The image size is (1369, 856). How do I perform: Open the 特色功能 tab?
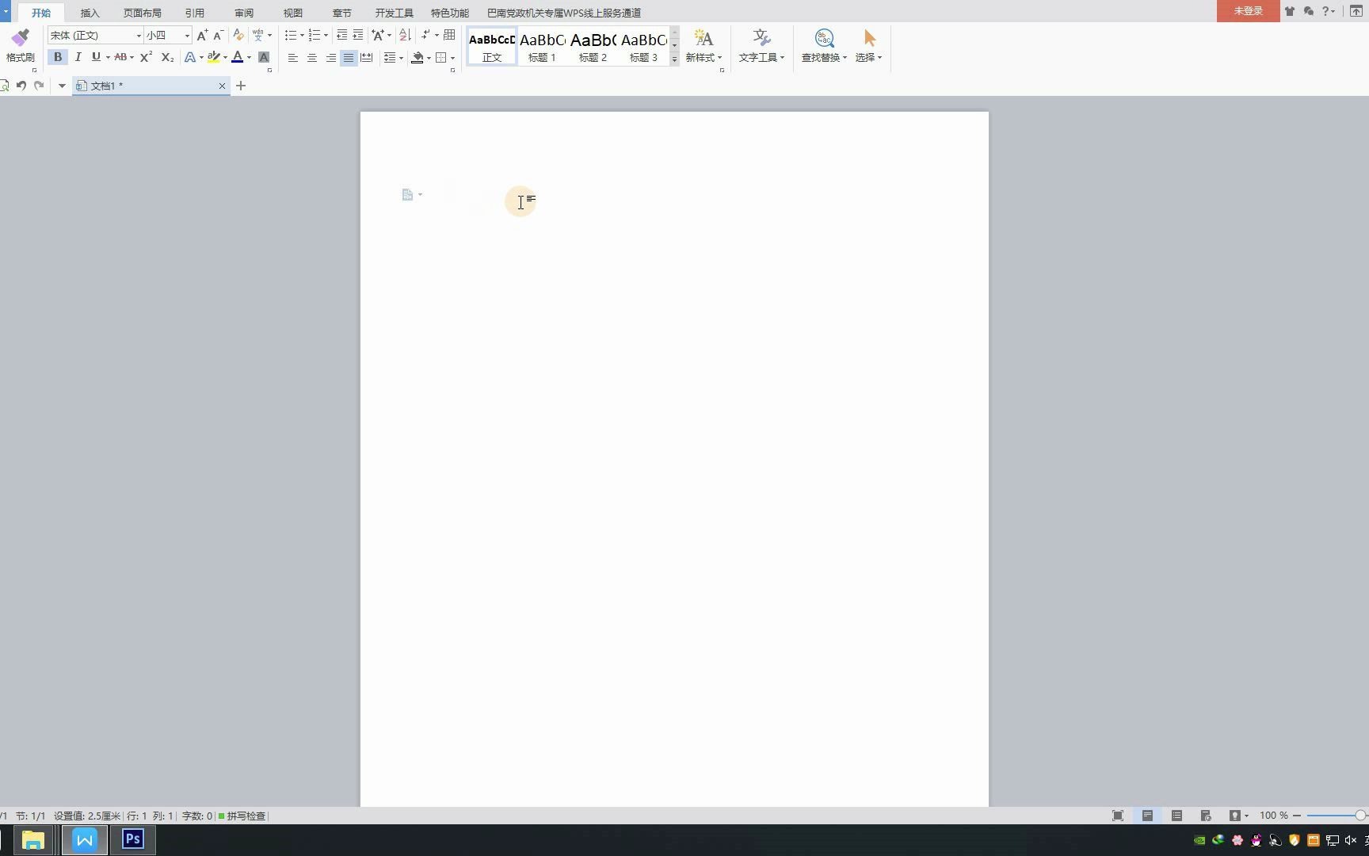[x=449, y=13]
